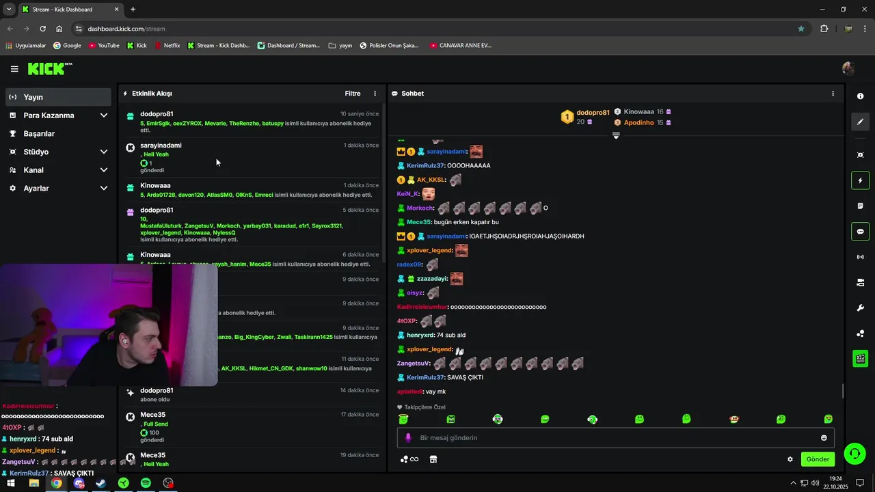Open the profile avatar menu
875x492 pixels.
(x=848, y=68)
